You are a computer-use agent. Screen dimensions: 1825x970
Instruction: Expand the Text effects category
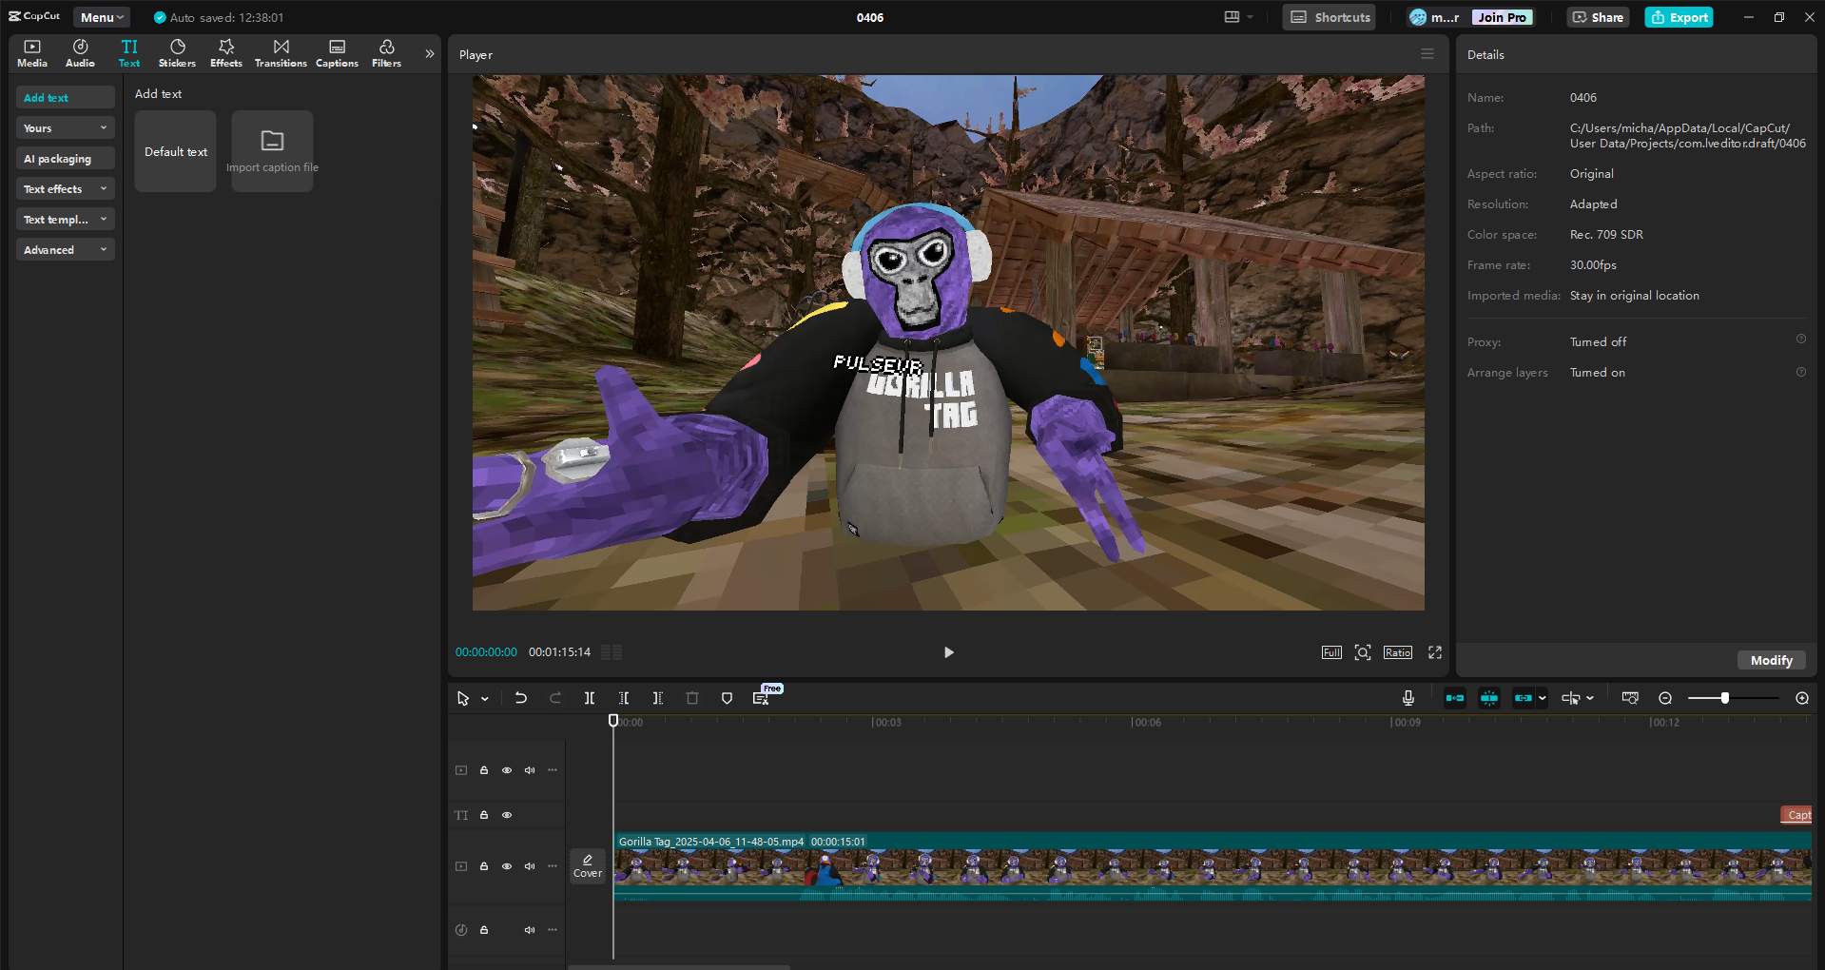[x=65, y=189]
